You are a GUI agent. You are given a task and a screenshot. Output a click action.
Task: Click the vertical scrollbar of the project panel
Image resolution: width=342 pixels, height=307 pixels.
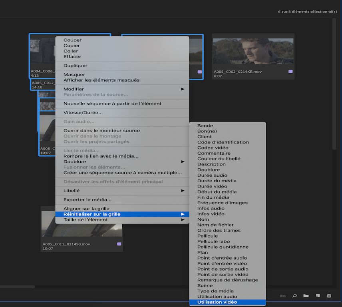pos(334,84)
